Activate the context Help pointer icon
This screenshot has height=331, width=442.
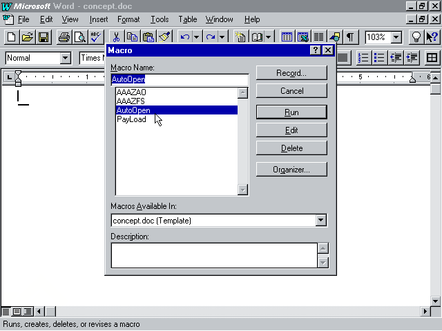click(x=432, y=37)
